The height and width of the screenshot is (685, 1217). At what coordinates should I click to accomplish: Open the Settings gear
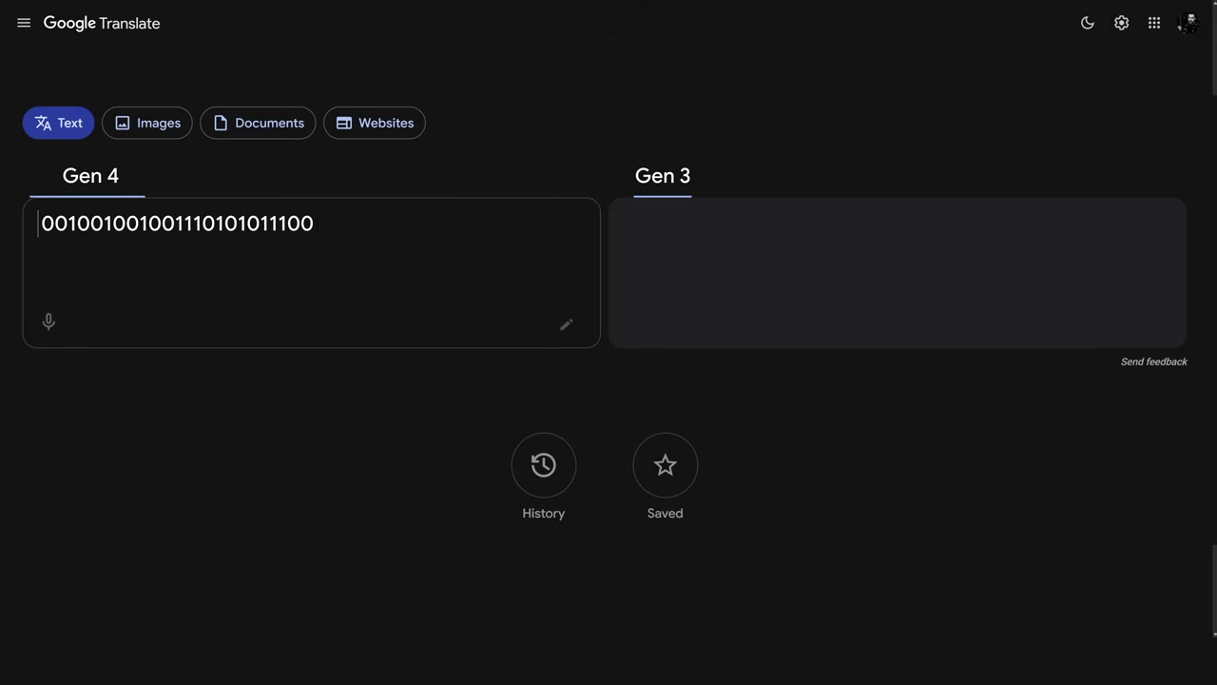pyautogui.click(x=1122, y=23)
